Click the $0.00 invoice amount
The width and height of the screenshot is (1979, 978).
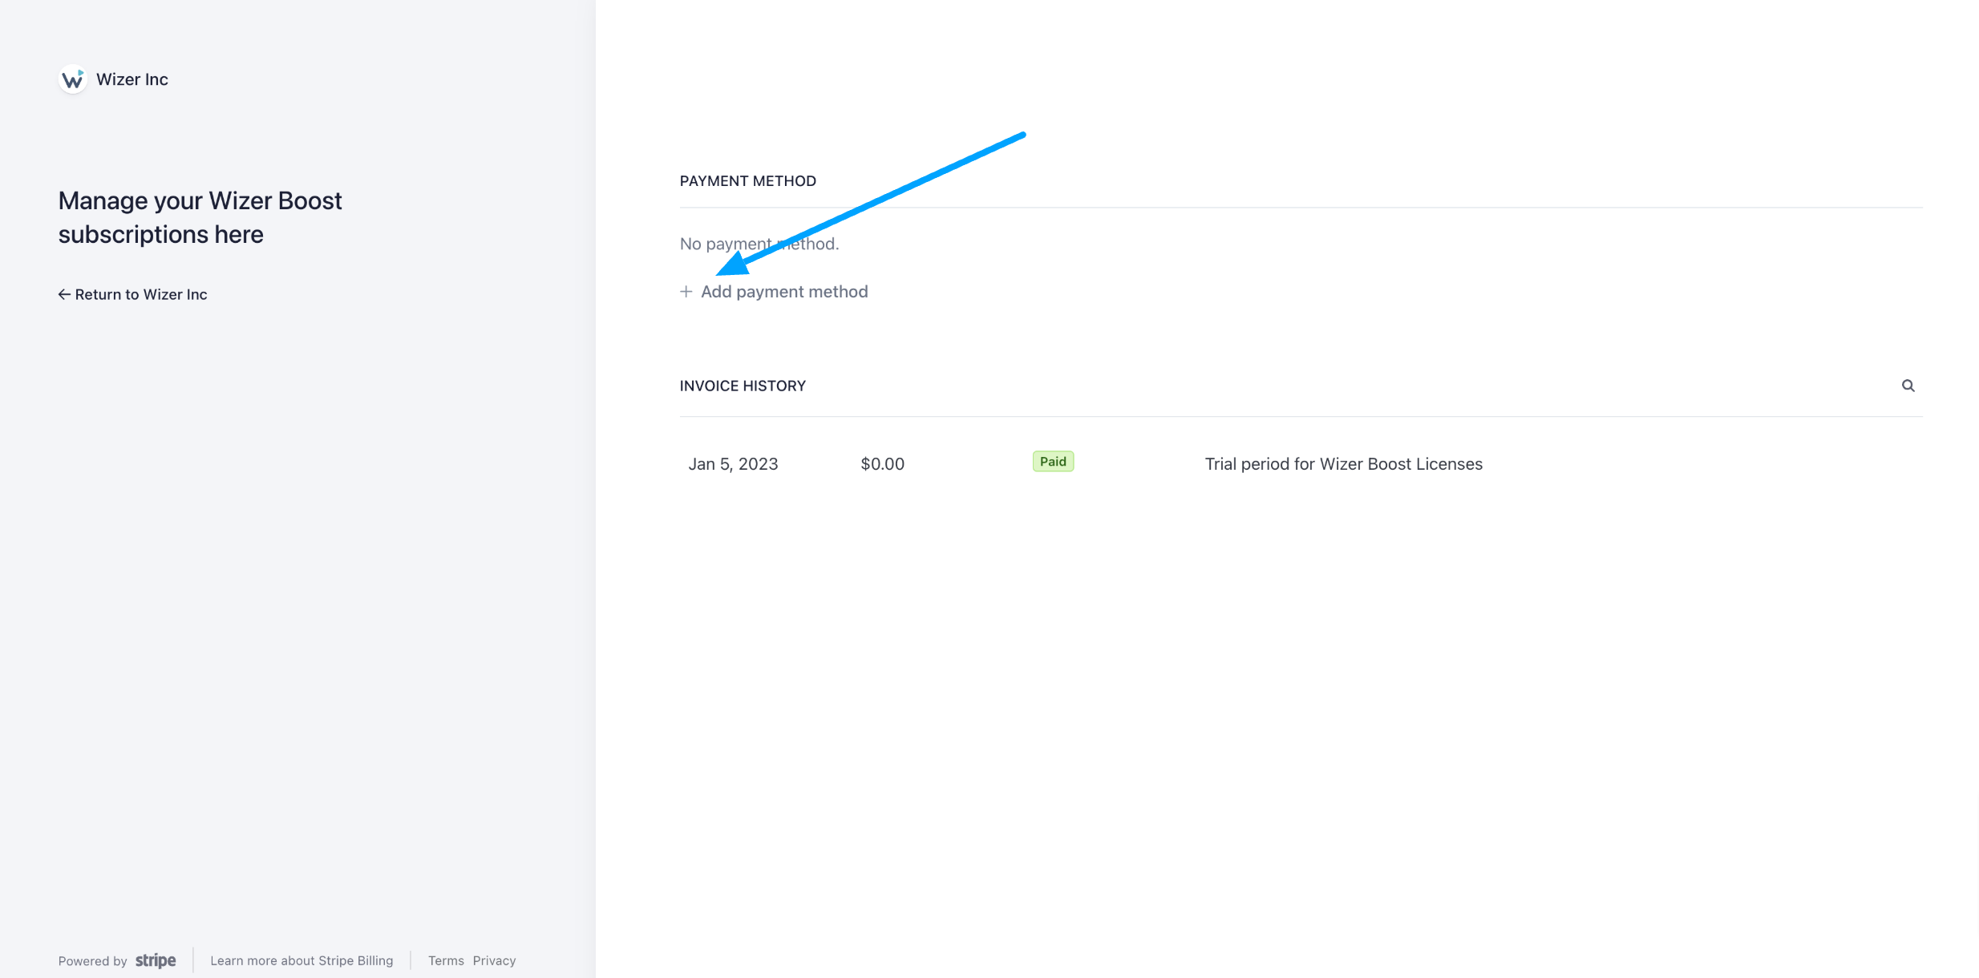(x=882, y=463)
